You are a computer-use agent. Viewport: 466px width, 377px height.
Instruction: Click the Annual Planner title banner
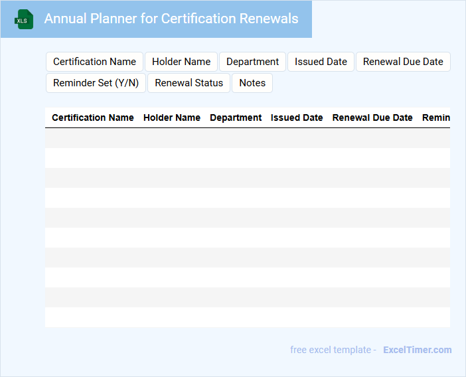click(x=171, y=19)
